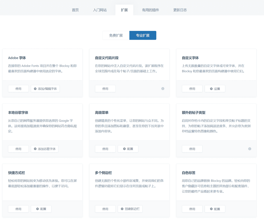打开 Adobe 字体的添加/编辑字体设置
The image size is (264, 220).
coord(45,88)
